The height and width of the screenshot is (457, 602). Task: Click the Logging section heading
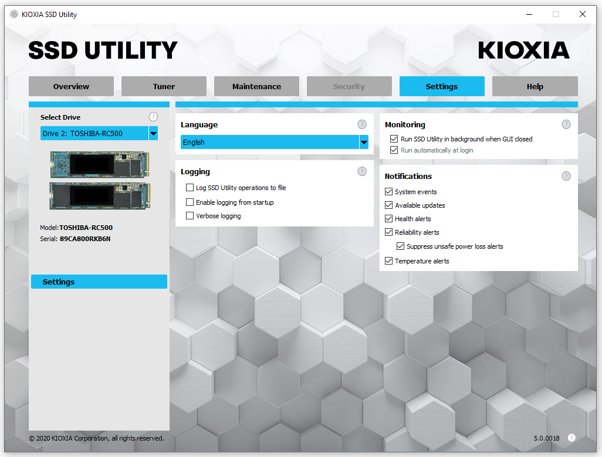pos(195,172)
